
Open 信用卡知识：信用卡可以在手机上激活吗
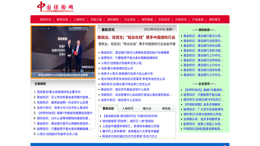click(62, 108)
